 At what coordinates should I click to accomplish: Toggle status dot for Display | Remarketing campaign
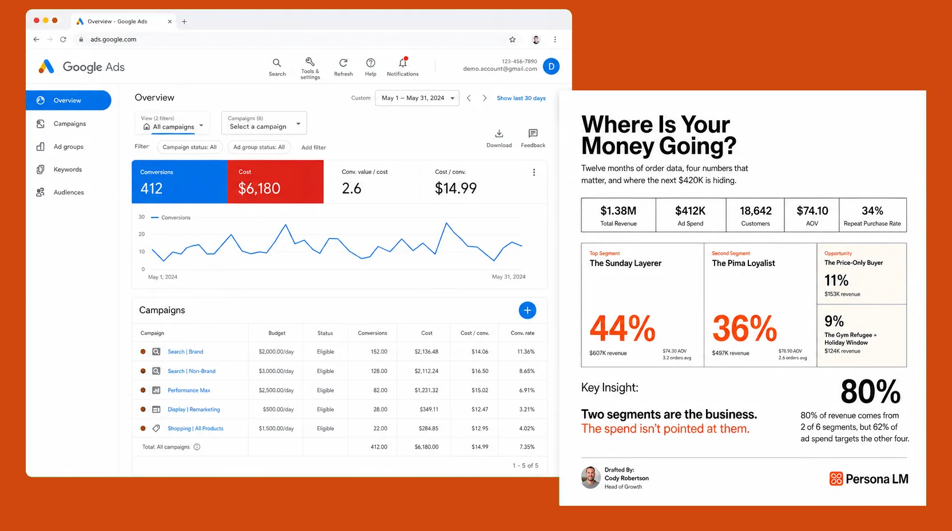tap(143, 410)
